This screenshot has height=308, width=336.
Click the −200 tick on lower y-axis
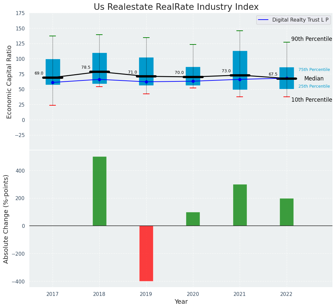19,254
